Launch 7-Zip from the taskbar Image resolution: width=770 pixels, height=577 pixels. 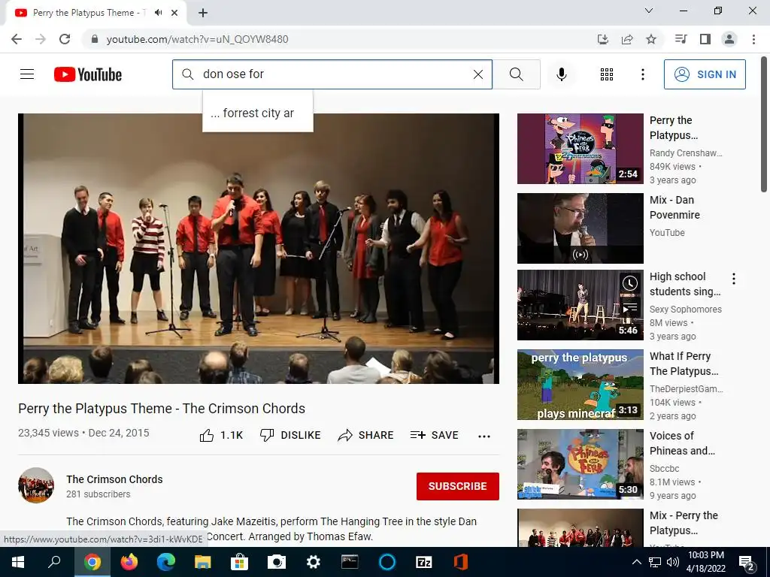[x=424, y=562]
